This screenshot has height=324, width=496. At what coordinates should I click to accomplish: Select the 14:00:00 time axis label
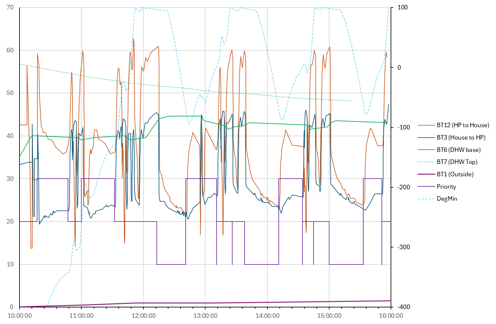[x=267, y=316]
